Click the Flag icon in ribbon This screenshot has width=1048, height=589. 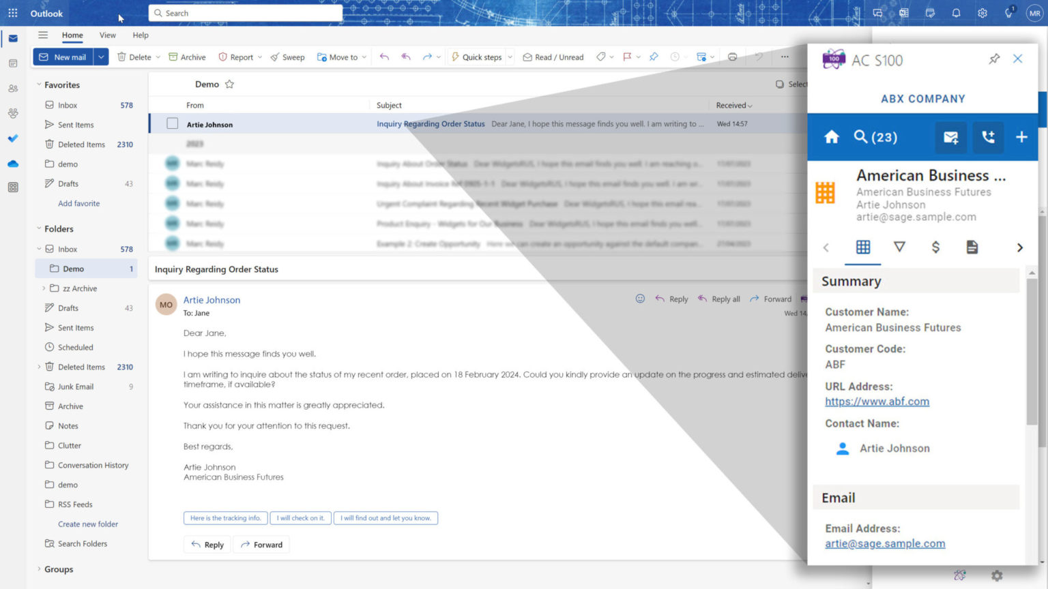pyautogui.click(x=627, y=57)
